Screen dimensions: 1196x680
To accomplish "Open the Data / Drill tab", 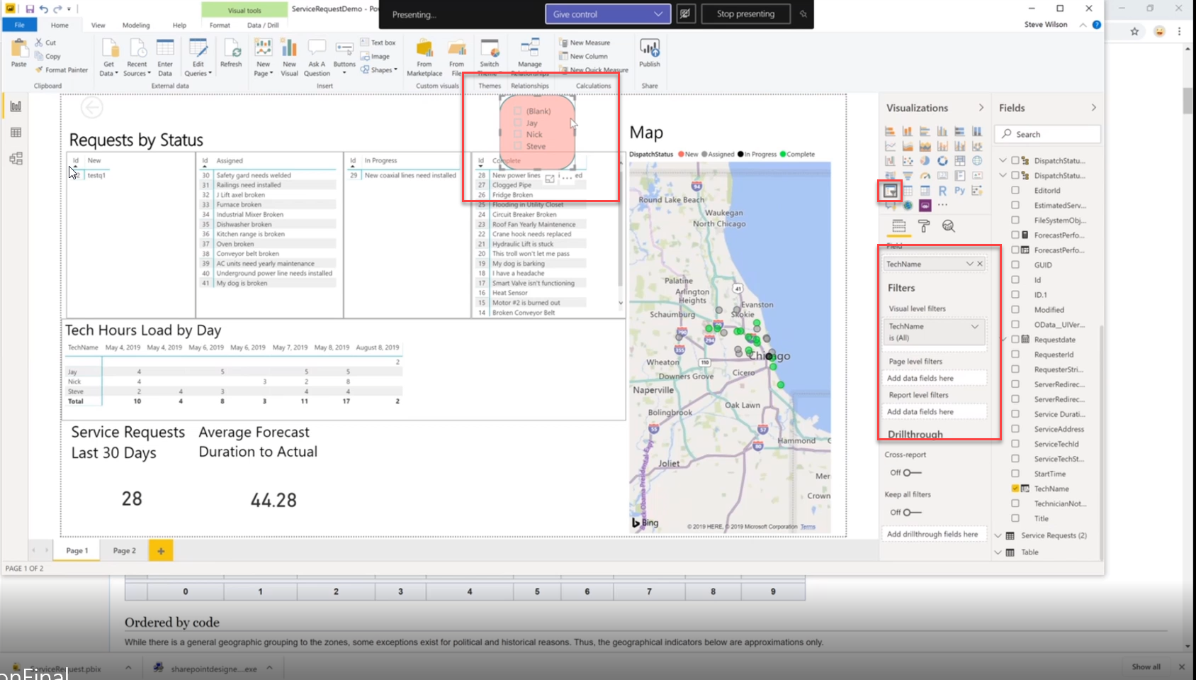I will pyautogui.click(x=263, y=25).
